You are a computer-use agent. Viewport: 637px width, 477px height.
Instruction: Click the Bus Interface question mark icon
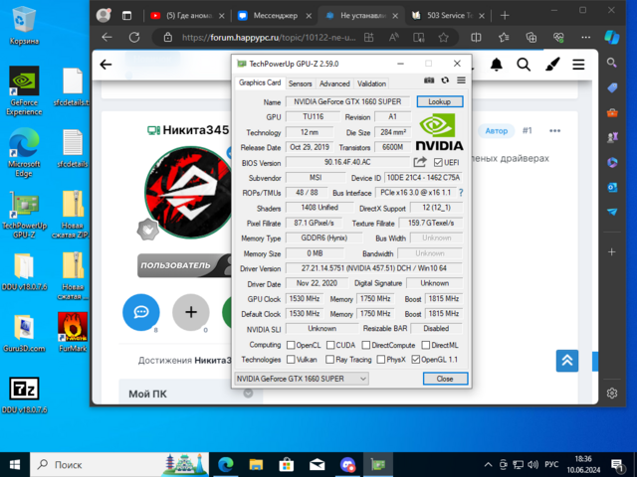[x=461, y=192]
